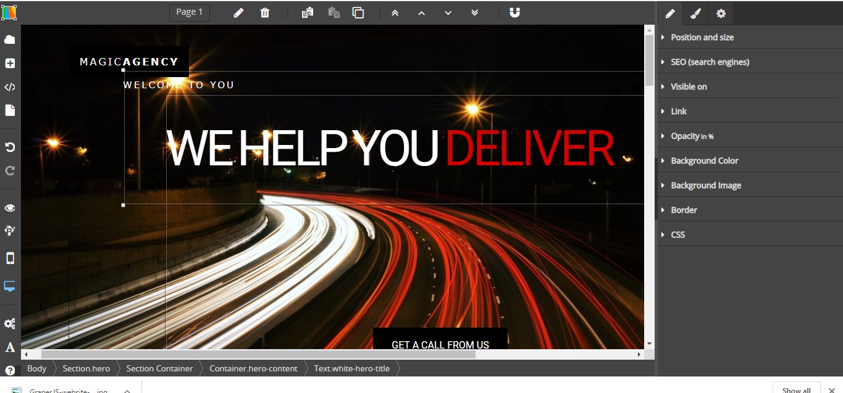Open the Page 1 selector

190,12
